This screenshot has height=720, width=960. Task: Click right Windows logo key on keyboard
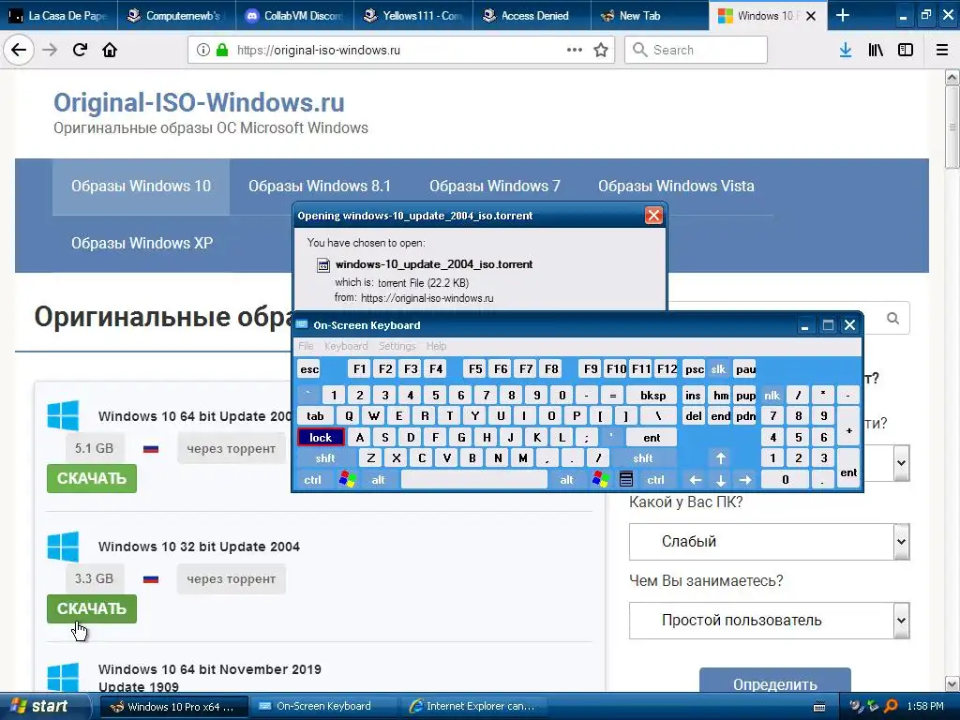click(601, 479)
